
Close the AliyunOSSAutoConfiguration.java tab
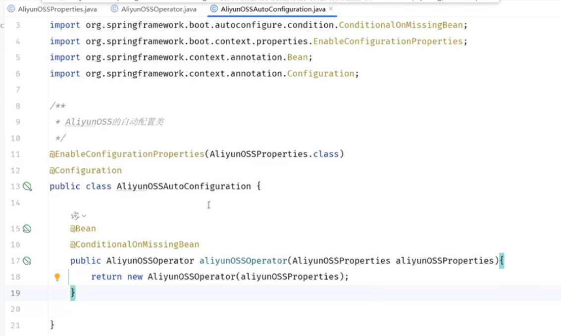pyautogui.click(x=331, y=8)
